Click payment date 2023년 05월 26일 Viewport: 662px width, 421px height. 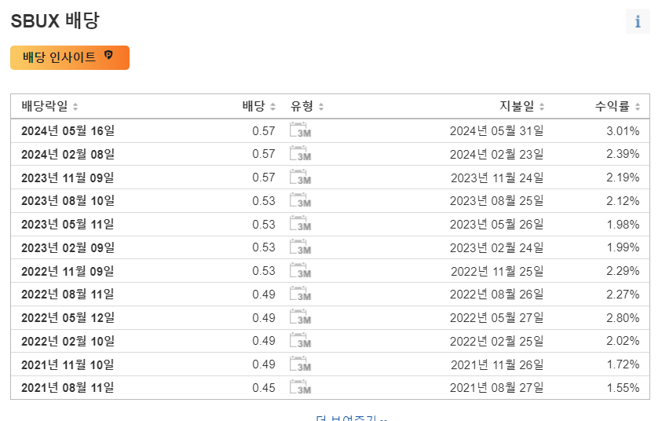pos(497,224)
